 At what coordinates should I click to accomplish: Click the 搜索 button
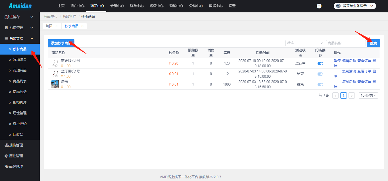click(374, 43)
